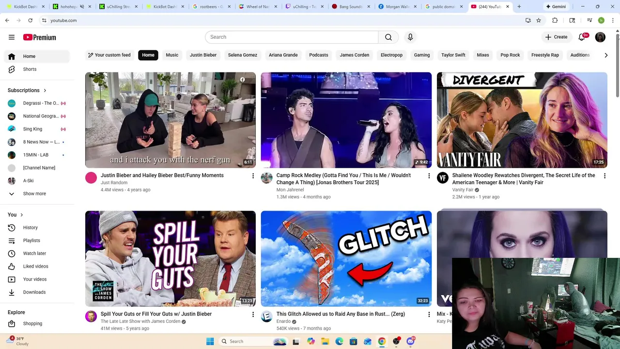This screenshot has height=349, width=620.
Task: Select the Freestyle Rap chip
Action: 545,55
